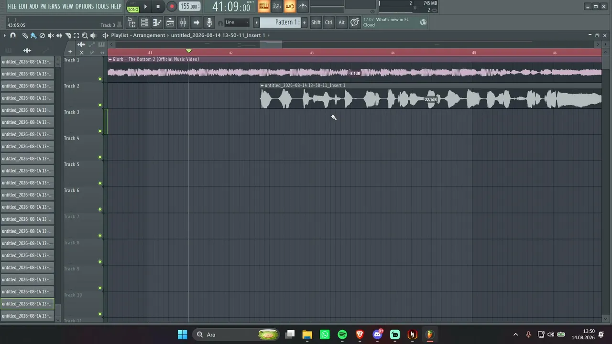612x344 pixels.
Task: Open the help question-mark bubble icon
Action: (354, 22)
